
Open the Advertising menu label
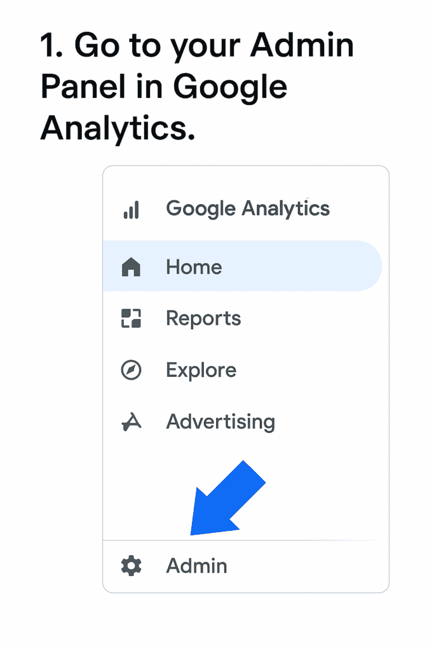[220, 422]
